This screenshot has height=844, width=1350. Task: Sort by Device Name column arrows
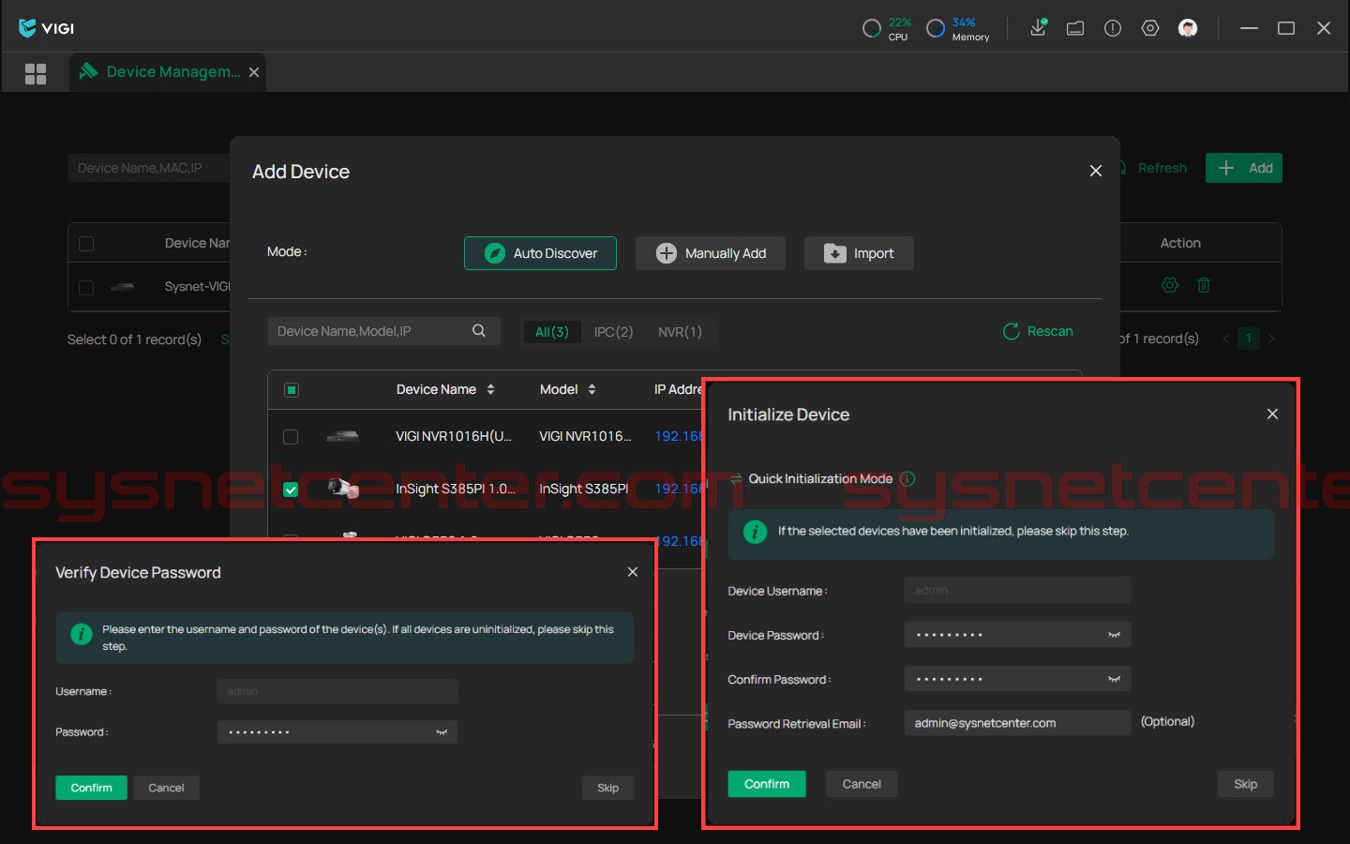490,389
